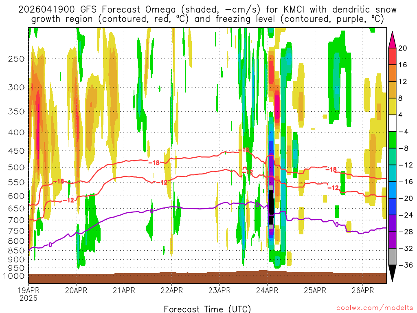Image resolution: width=417 pixels, height=313 pixels.
Task: Select the red swatch between 16 and 20
Action: point(393,56)
